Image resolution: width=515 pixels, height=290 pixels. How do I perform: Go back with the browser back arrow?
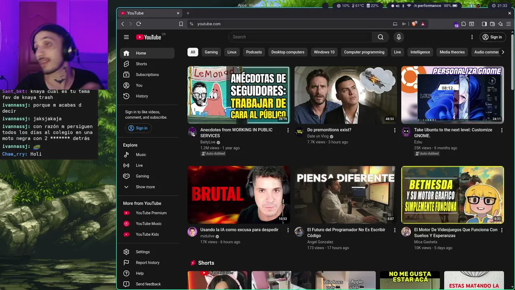coord(123,24)
